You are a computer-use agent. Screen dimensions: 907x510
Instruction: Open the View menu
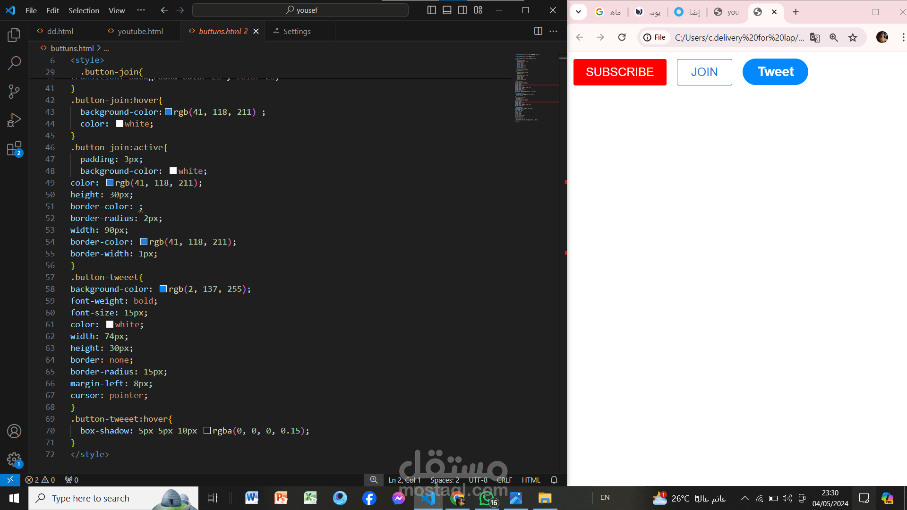click(117, 10)
